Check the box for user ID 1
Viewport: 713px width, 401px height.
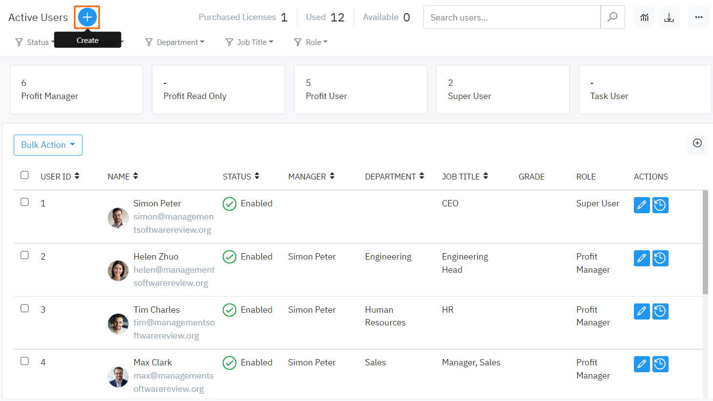[x=24, y=202]
